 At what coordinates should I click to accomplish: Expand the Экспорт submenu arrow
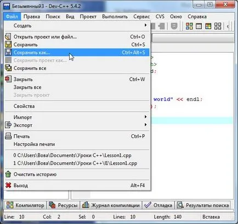coord(145,125)
